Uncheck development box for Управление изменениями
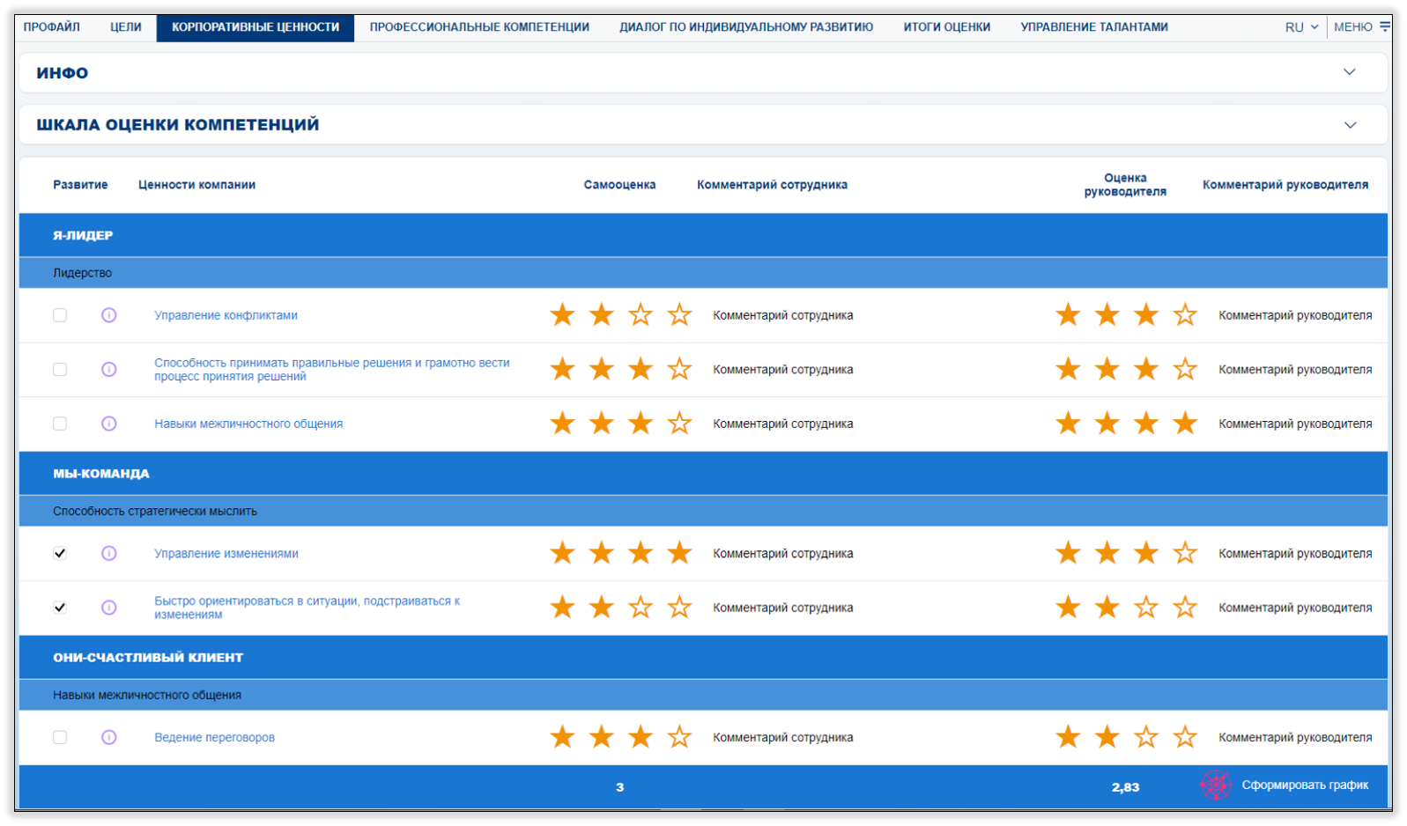 pos(60,553)
